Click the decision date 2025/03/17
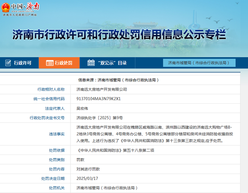248x193 pixels. click(87, 179)
